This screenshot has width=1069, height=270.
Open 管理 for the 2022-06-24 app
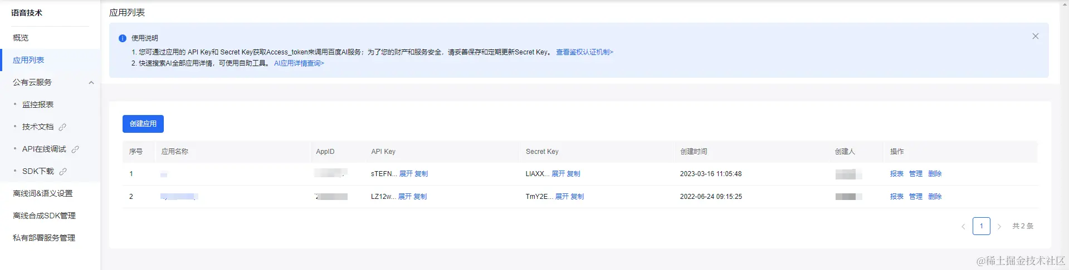[916, 197]
